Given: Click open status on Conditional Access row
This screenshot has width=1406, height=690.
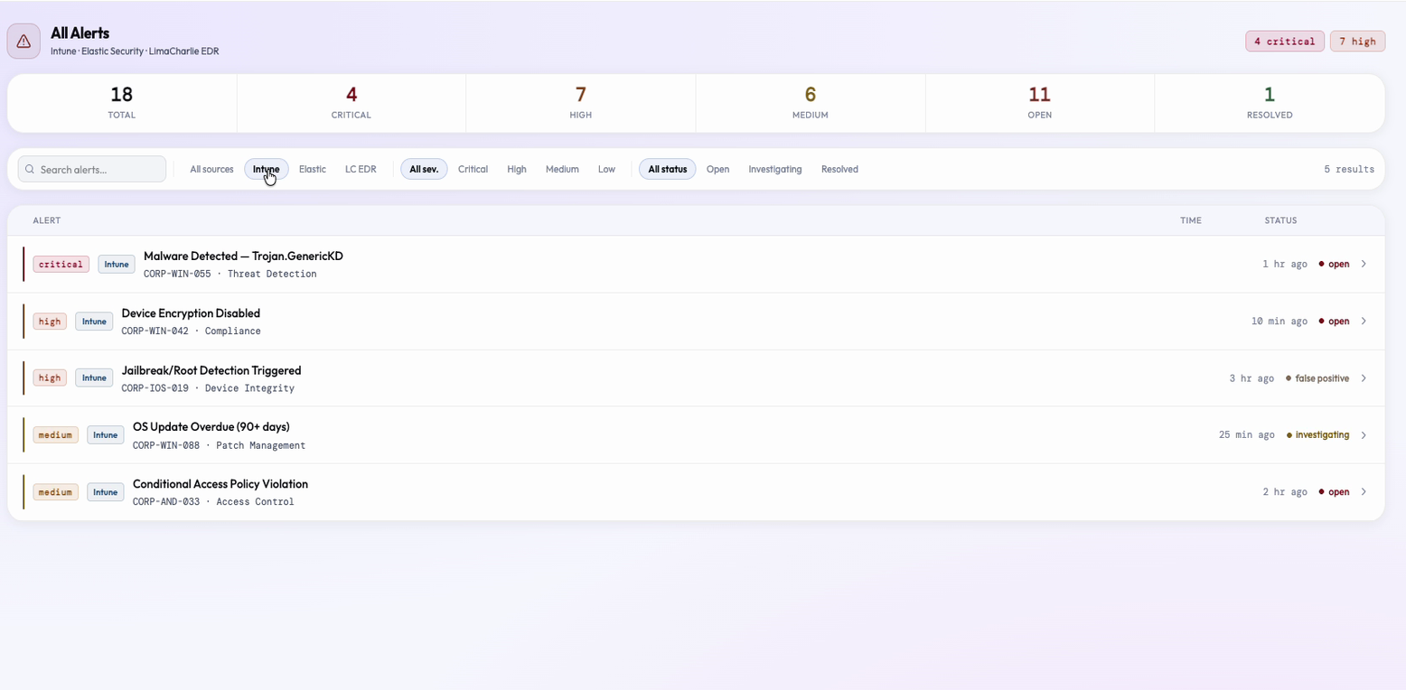Looking at the screenshot, I should click(1334, 492).
